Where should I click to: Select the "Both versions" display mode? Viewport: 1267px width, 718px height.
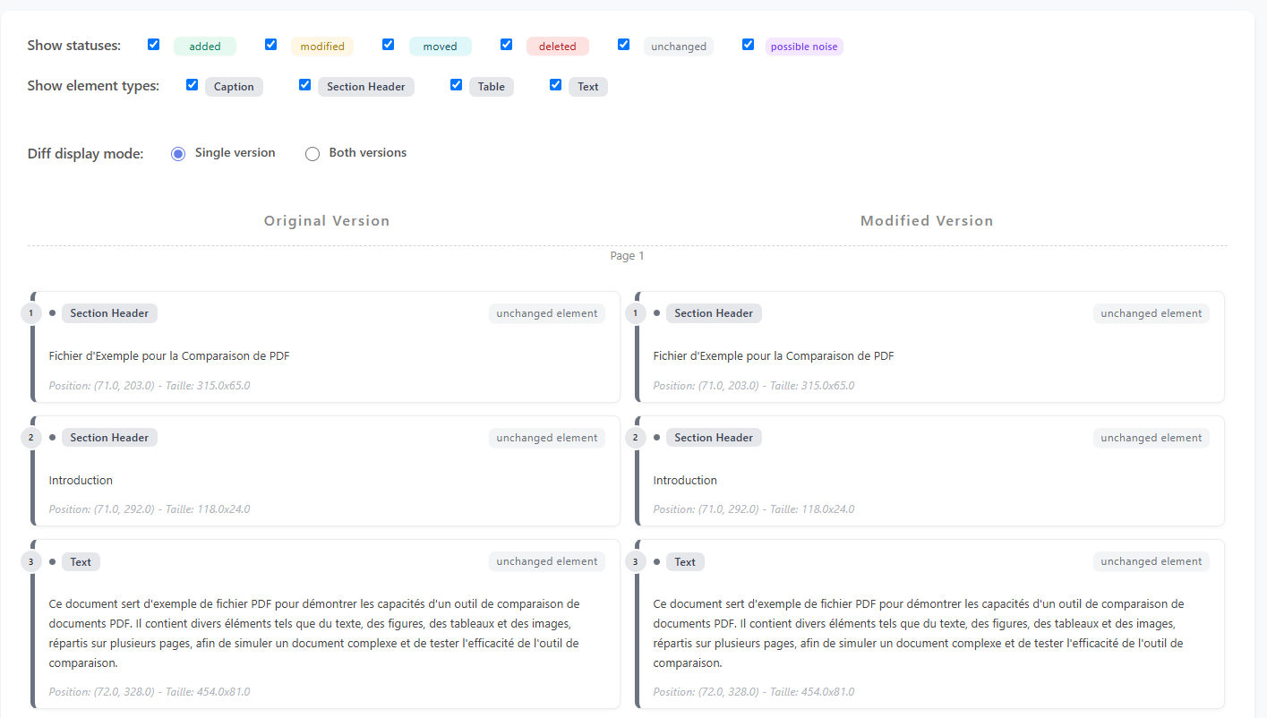click(x=312, y=153)
